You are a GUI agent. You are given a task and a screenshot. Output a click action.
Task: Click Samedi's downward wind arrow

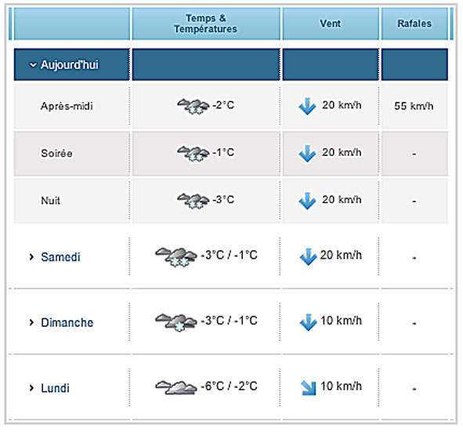pyautogui.click(x=308, y=256)
